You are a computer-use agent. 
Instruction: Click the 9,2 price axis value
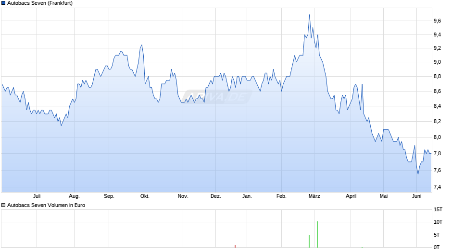click(437, 48)
